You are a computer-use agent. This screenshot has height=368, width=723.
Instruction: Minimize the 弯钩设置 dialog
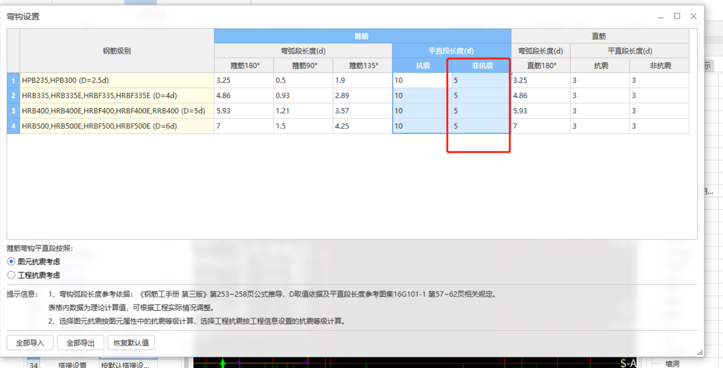pos(660,16)
